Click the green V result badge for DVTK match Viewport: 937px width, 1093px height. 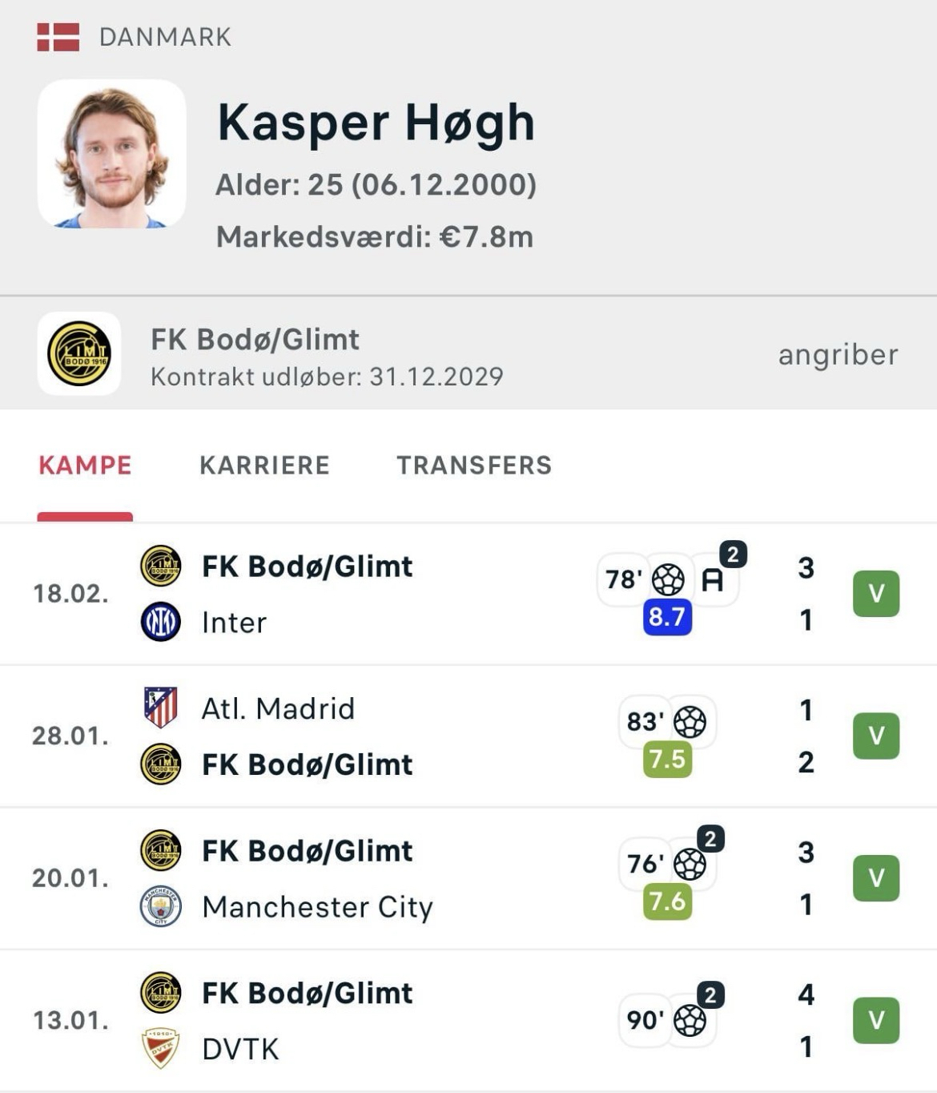(x=876, y=1020)
